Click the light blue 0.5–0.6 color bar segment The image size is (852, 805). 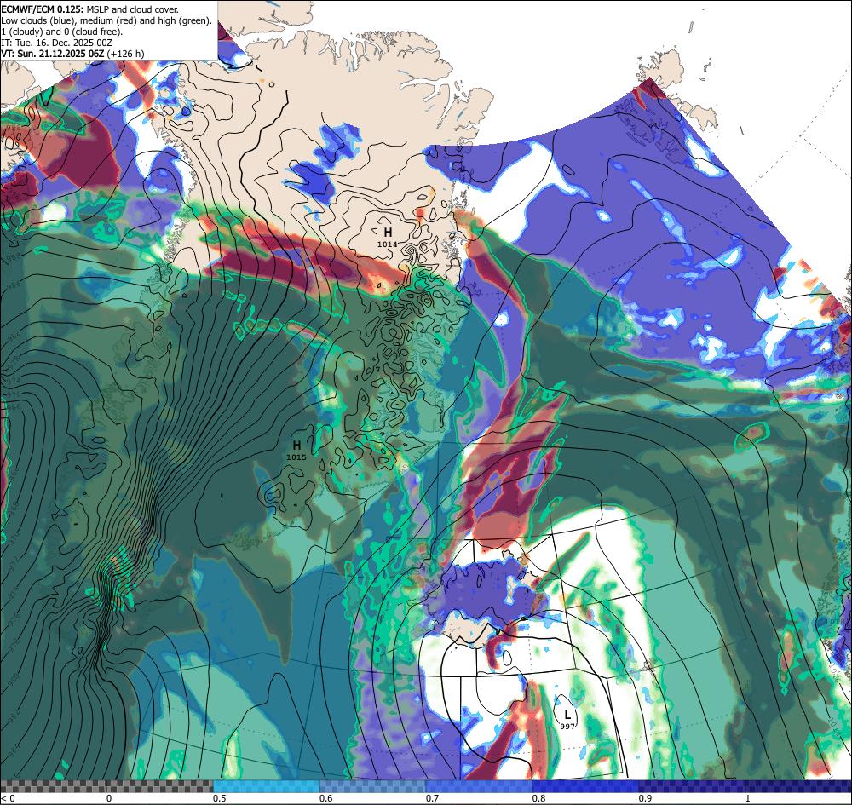coord(266,786)
